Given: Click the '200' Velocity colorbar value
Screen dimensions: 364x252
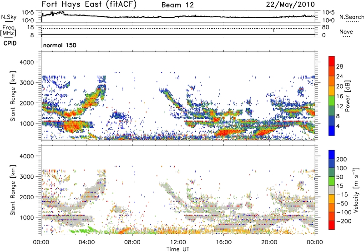Looking at the screenshot, I should point(342,159).
